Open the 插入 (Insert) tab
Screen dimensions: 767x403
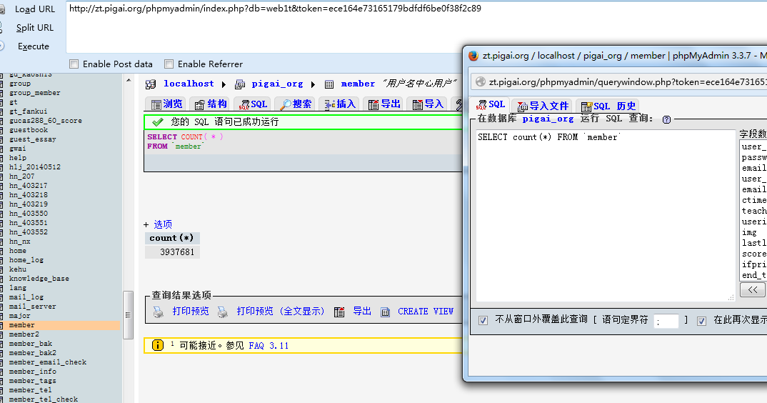(339, 104)
